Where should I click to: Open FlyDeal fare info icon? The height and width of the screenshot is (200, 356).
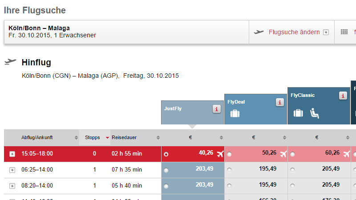click(x=280, y=103)
